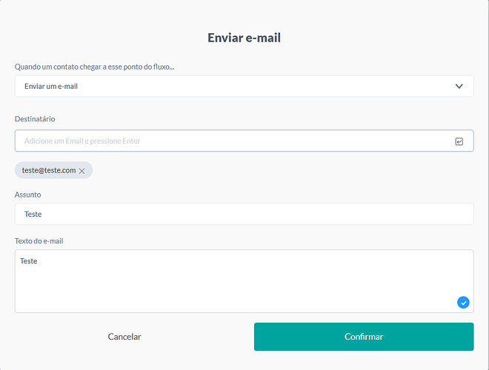
Task: Click the blue checkmark icon in email body
Action: (463, 303)
